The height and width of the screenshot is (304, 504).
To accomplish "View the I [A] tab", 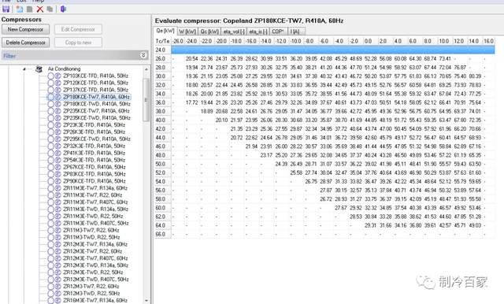I will pyautogui.click(x=295, y=32).
